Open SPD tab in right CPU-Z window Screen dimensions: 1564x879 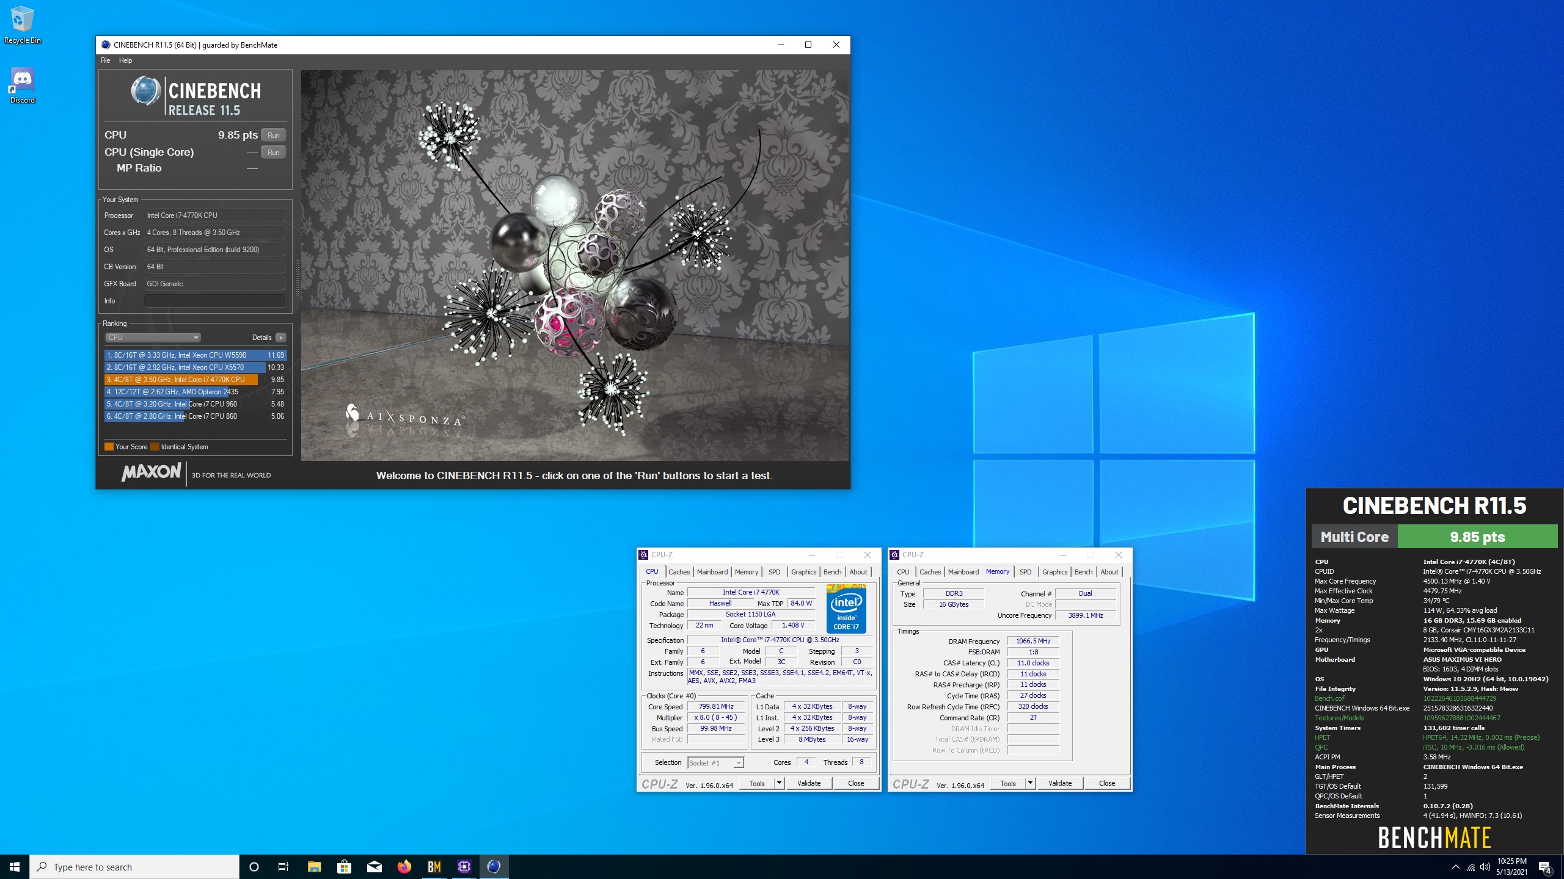(1026, 572)
